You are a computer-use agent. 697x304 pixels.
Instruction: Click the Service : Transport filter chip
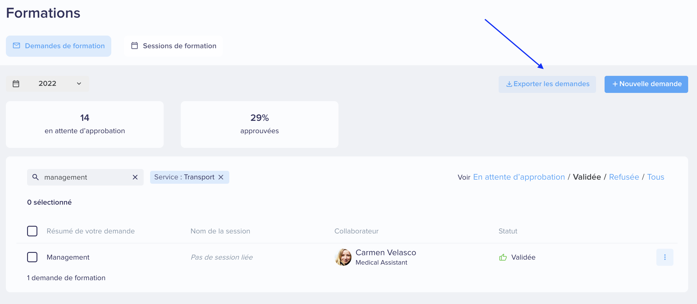pyautogui.click(x=190, y=177)
